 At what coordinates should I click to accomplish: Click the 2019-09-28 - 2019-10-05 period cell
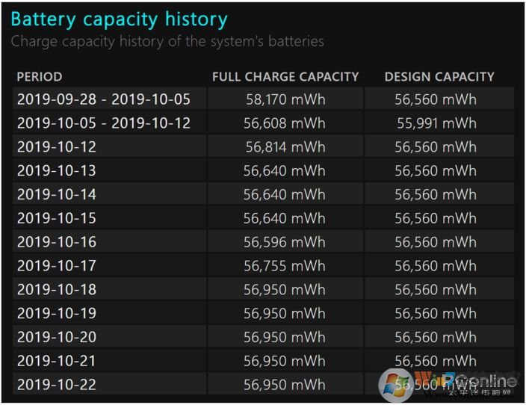point(103,99)
